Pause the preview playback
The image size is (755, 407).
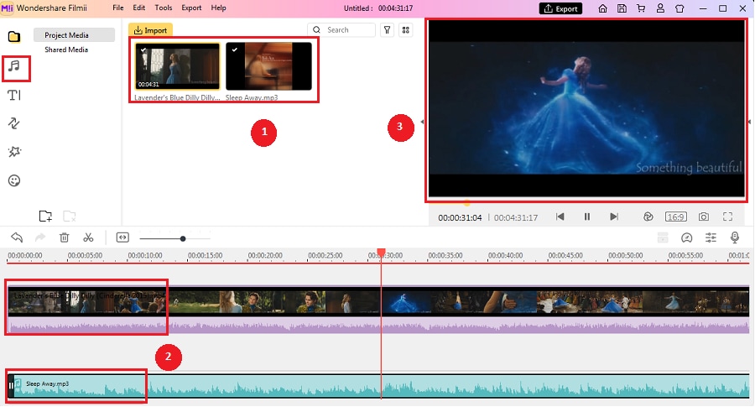pyautogui.click(x=587, y=217)
